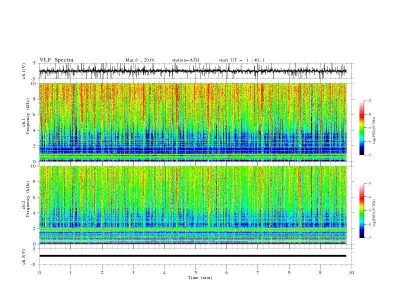Click the time axis tick label "5"
396x306 pixels.
tap(195, 272)
